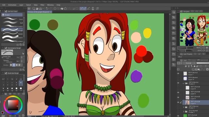Click the main drawing color swatch below wheel
The image size is (209, 117).
3,113
